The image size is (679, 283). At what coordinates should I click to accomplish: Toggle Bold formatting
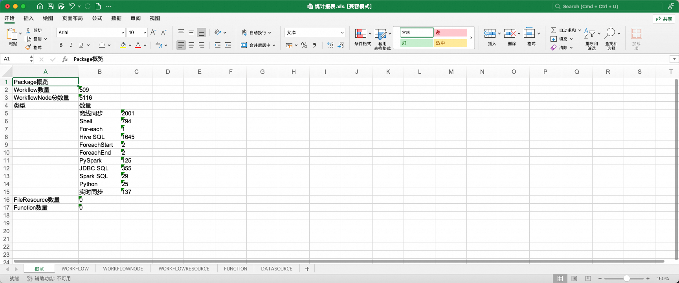click(61, 45)
